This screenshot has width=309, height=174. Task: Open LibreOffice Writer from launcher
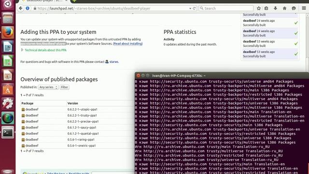coord(8,46)
